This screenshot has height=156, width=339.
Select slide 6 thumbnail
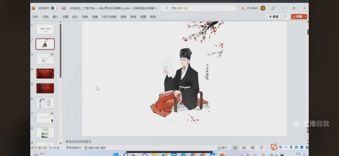(x=45, y=103)
